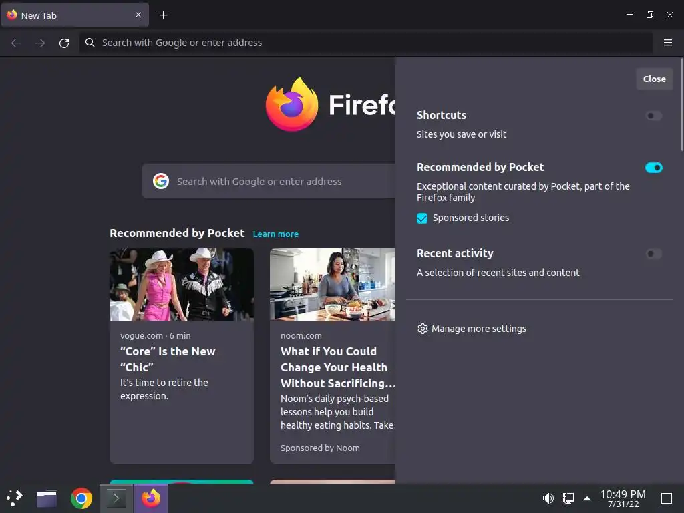
Task: Launch Google Chrome from taskbar
Action: coord(81,498)
